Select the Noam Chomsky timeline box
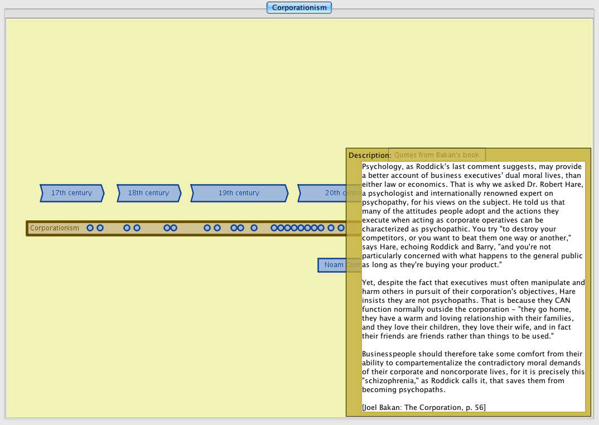This screenshot has height=425, width=599. 334,265
